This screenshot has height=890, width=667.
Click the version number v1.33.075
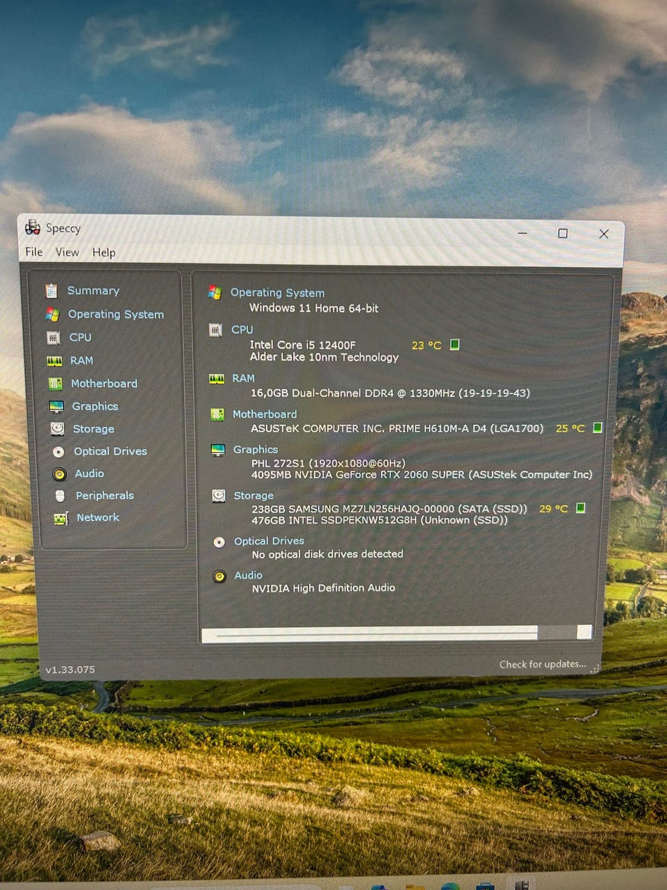pos(70,670)
